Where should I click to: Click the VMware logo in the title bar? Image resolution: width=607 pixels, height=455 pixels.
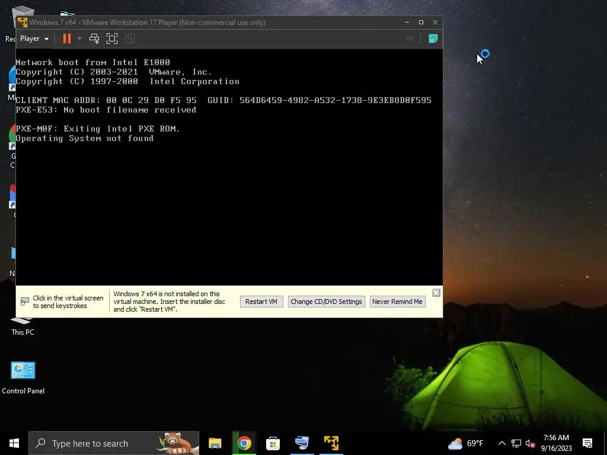pyautogui.click(x=23, y=23)
